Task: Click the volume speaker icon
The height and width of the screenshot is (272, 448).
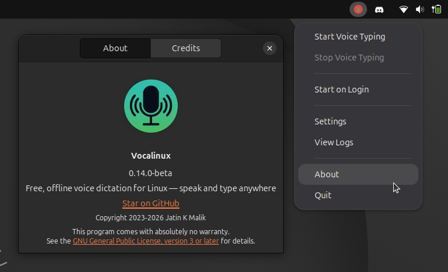Action: pyautogui.click(x=419, y=9)
